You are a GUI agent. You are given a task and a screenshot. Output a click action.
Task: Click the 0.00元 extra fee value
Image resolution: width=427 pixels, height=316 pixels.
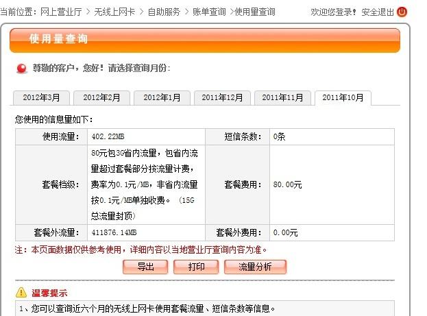pyautogui.click(x=285, y=232)
